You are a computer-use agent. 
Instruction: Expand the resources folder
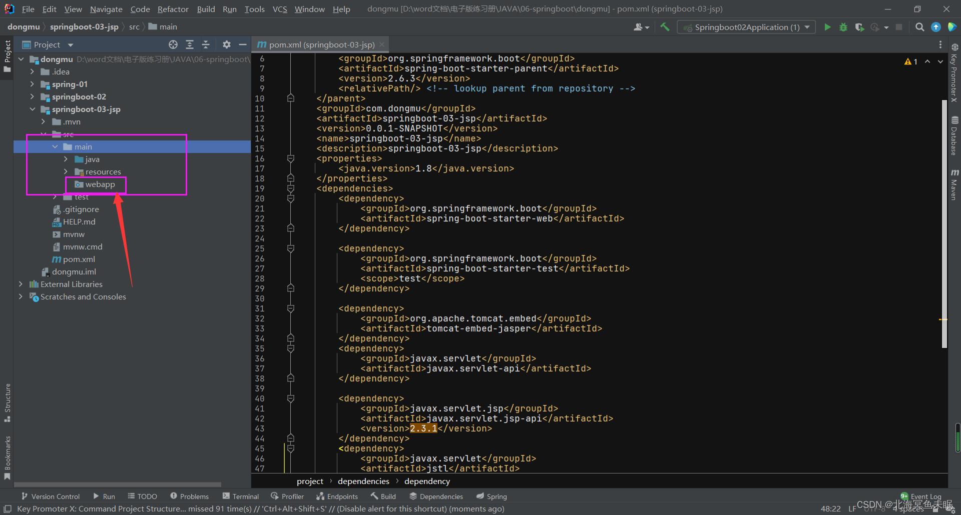pyautogui.click(x=66, y=171)
